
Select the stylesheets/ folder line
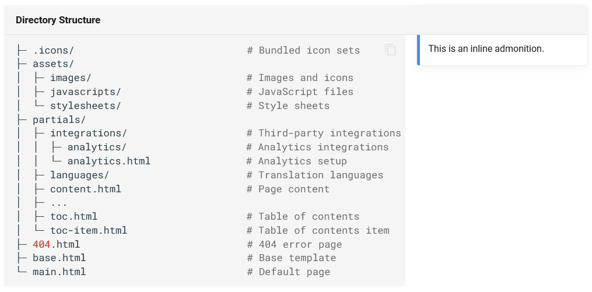tap(85, 105)
